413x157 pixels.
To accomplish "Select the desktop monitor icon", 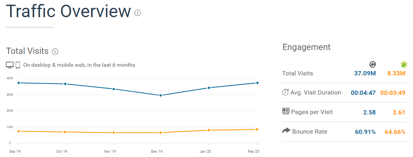I will click(x=10, y=65).
